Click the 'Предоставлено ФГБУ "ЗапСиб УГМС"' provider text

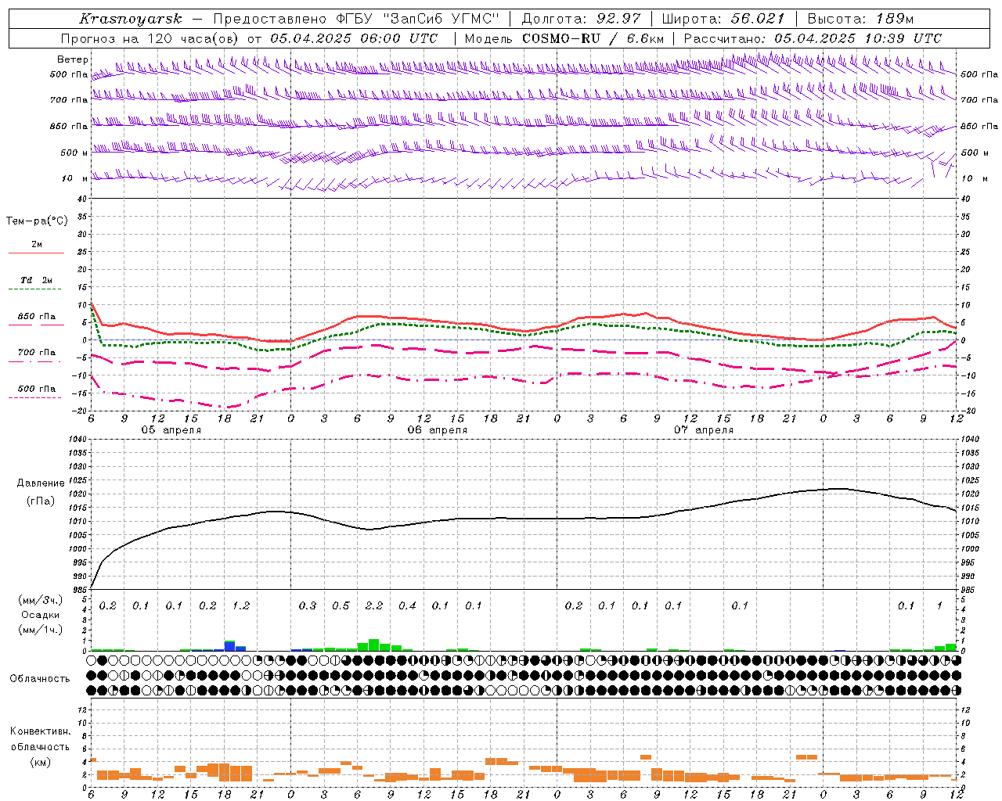pos(356,19)
